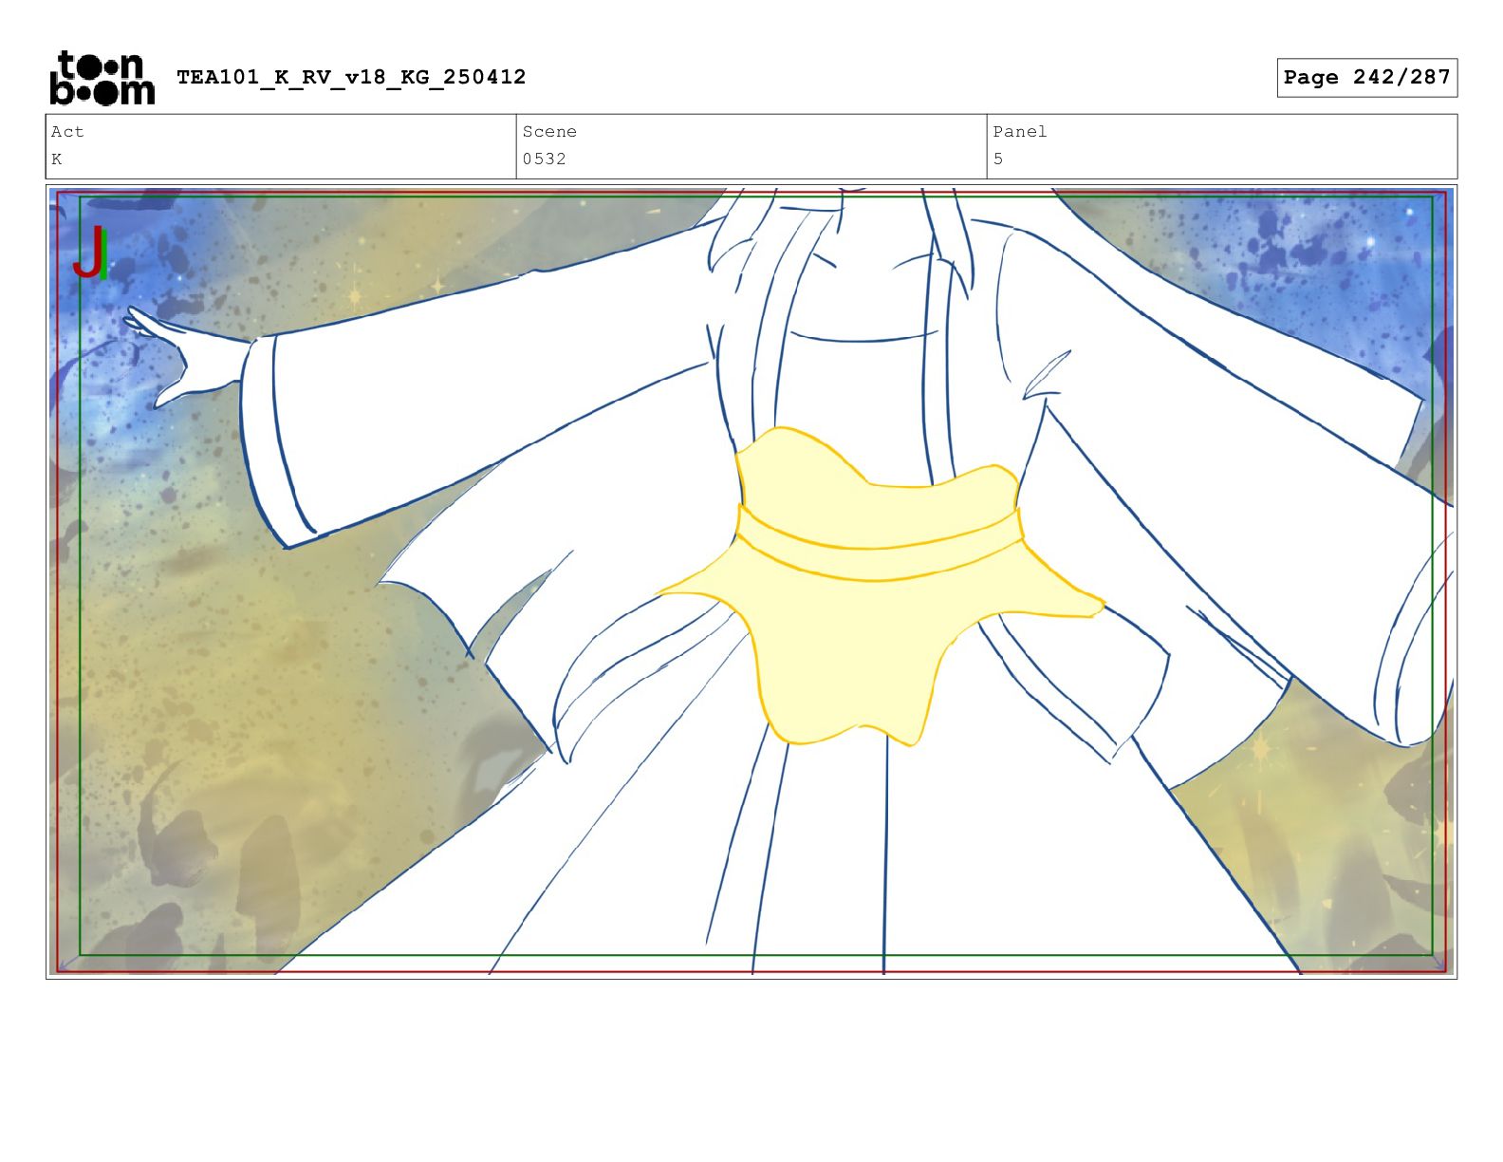
Task: Select the file name TEA101_K_RV_v18_KG_250412
Action: [x=351, y=77]
